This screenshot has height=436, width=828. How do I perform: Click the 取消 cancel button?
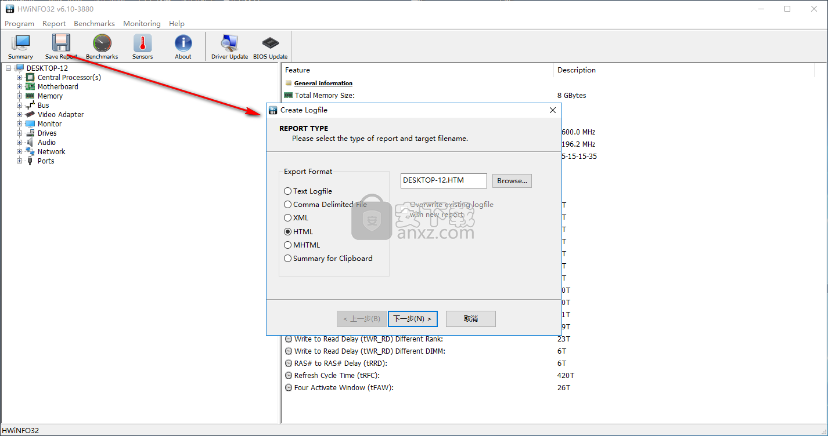471,318
